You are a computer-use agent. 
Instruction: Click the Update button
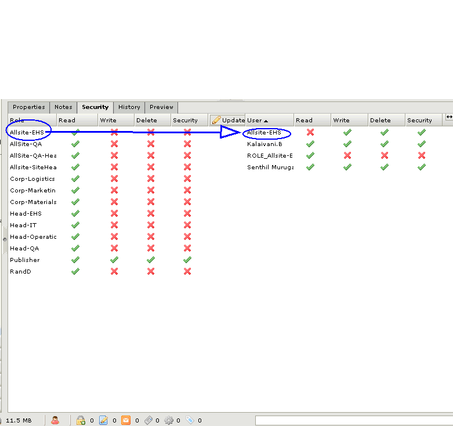pos(227,121)
